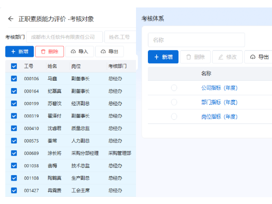Click the name 涂长将 in the table
272x204 pixels.
point(54,153)
